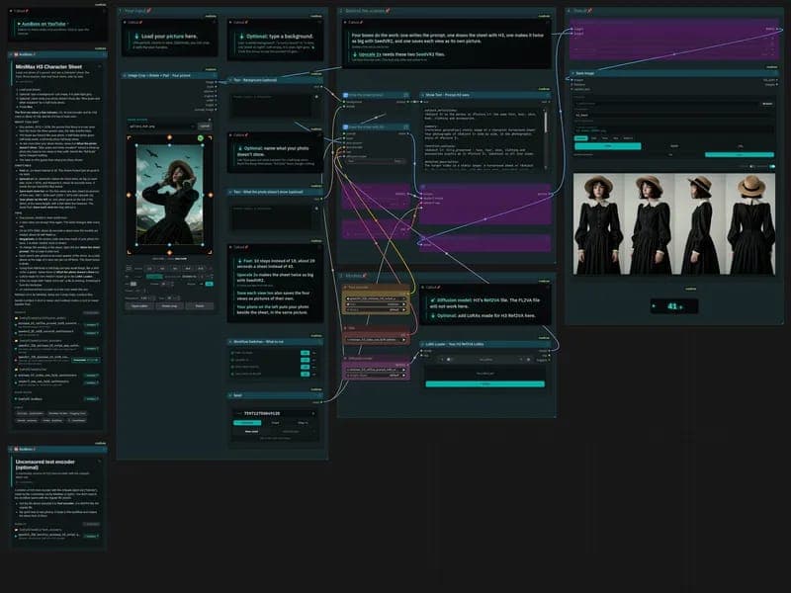Select the randomize seed mode
This screenshot has width=791, height=593.
247,423
